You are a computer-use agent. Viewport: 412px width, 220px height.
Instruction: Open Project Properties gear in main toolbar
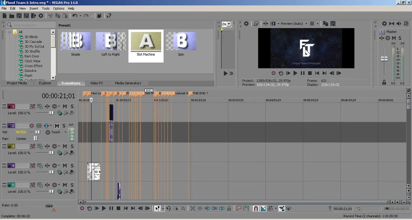41,16
